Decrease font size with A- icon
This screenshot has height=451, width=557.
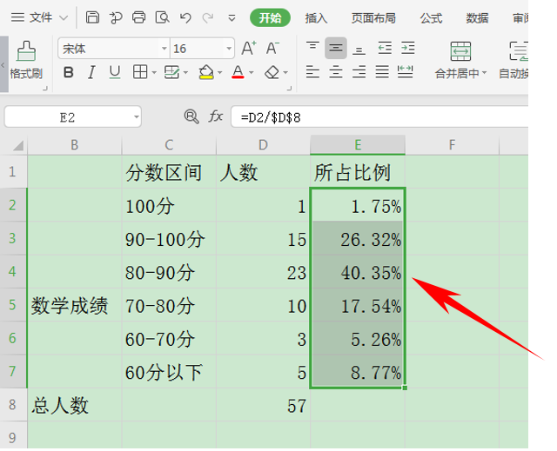[272, 48]
